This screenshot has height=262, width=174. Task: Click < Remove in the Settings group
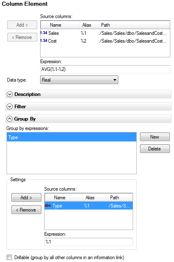26,210
